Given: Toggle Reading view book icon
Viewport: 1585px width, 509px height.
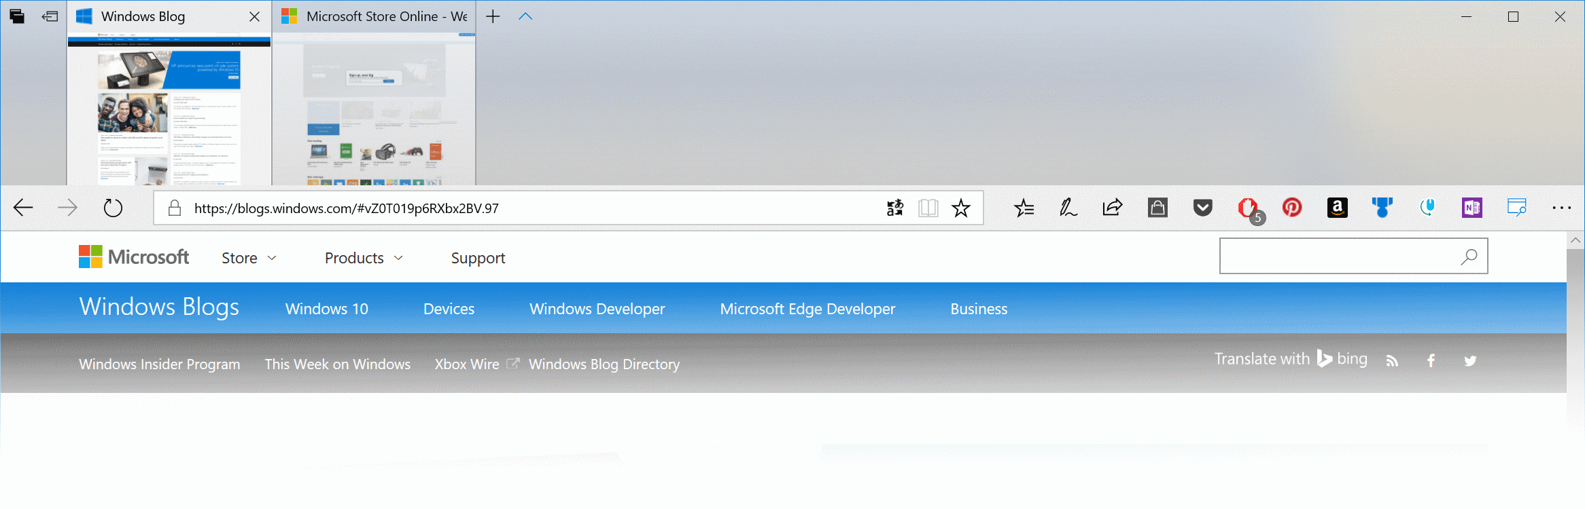Looking at the screenshot, I should coord(928,208).
